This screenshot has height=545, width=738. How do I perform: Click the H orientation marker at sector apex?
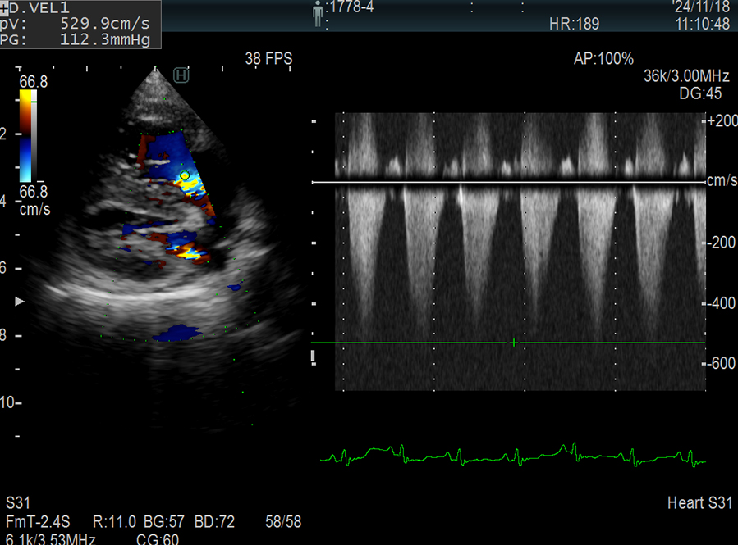tap(181, 76)
